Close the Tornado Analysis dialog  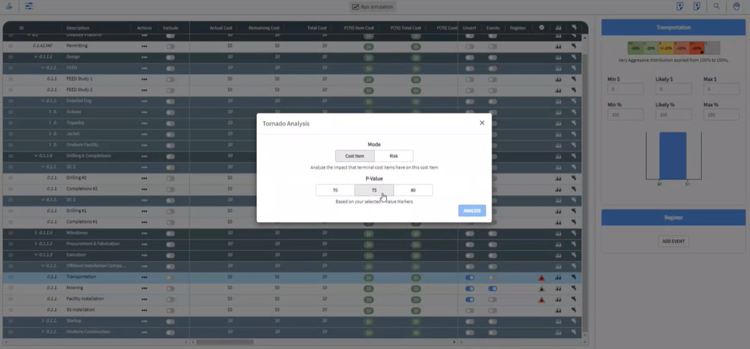[x=482, y=123]
